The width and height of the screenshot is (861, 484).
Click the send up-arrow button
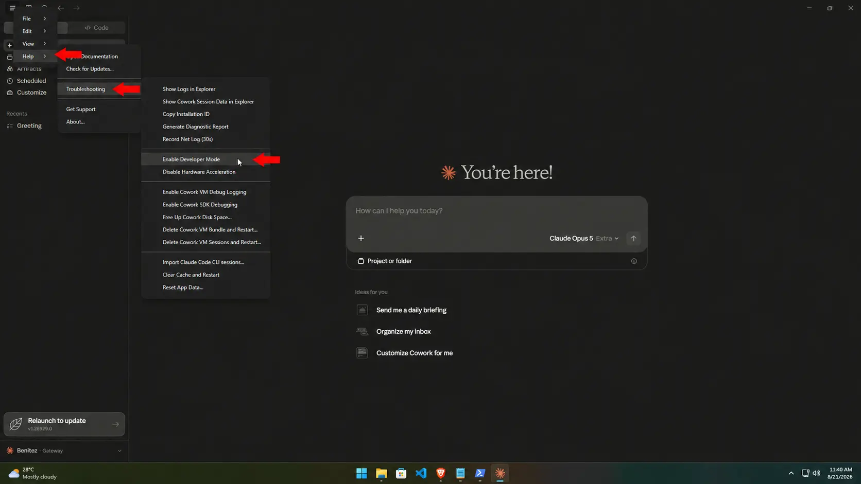tap(633, 238)
